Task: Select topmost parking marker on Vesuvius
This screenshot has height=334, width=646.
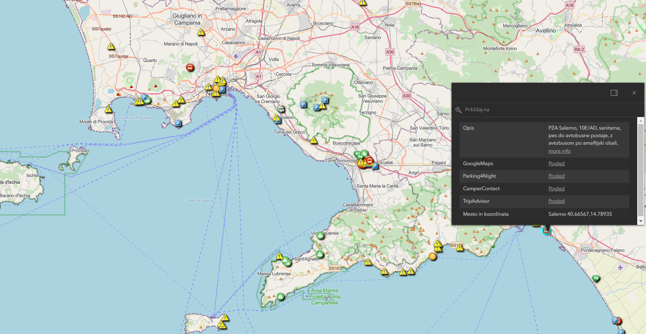Action: [x=325, y=100]
